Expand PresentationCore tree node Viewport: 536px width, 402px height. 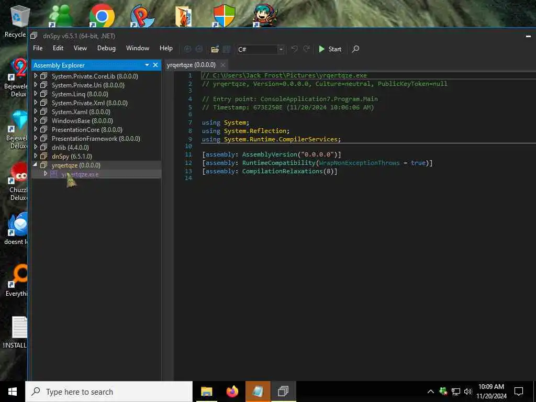tap(36, 129)
